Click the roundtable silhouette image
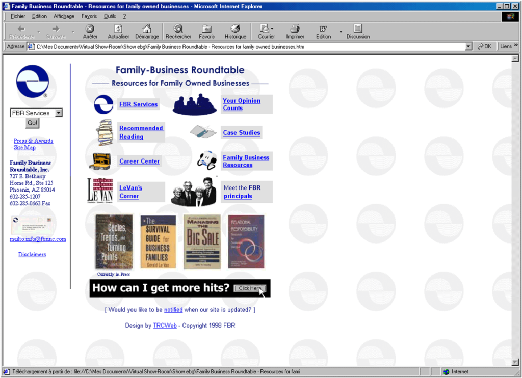Image resolution: width=522 pixels, height=378 pixels. click(x=195, y=104)
